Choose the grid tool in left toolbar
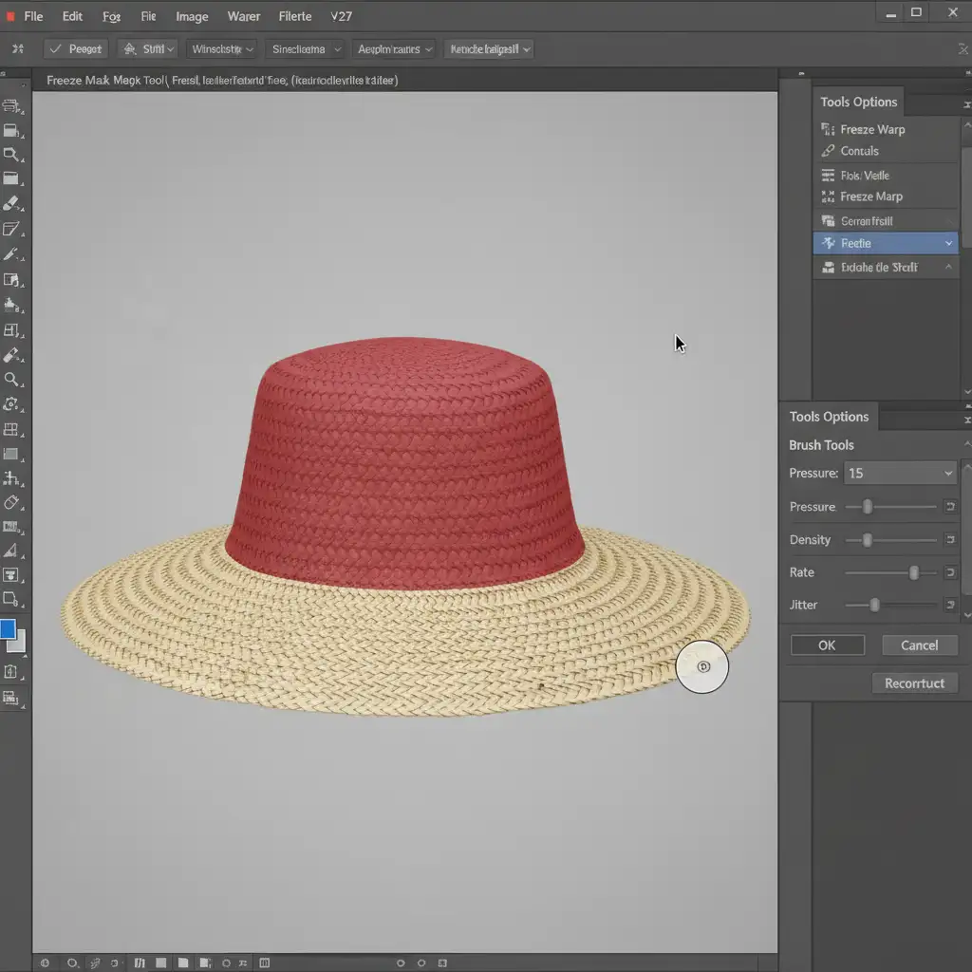This screenshot has width=972, height=972. [x=11, y=430]
